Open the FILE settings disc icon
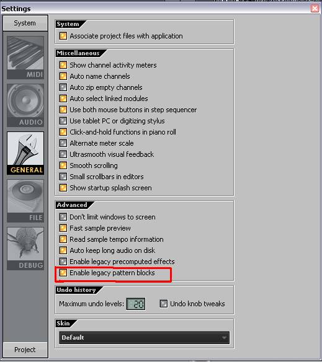This screenshot has width=322, height=362. coord(25,201)
